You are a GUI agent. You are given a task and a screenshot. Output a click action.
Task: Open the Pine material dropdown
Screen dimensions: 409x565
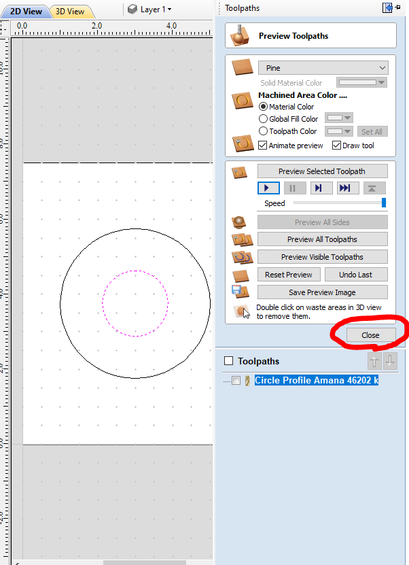323,68
